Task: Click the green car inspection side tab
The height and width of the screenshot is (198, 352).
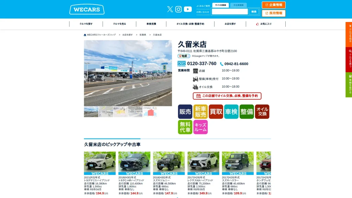Action: [x=349, y=85]
